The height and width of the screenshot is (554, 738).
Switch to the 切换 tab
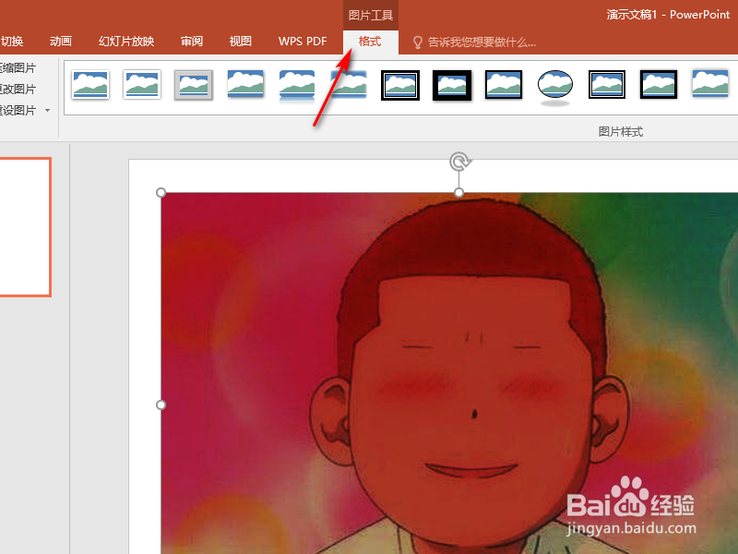(x=12, y=42)
